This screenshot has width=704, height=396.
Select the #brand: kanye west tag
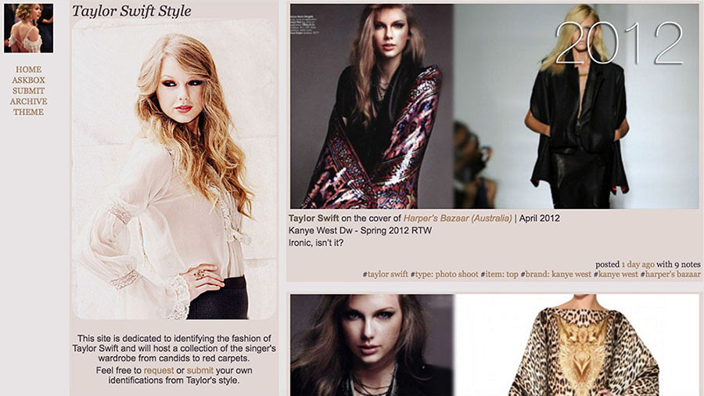pos(556,274)
